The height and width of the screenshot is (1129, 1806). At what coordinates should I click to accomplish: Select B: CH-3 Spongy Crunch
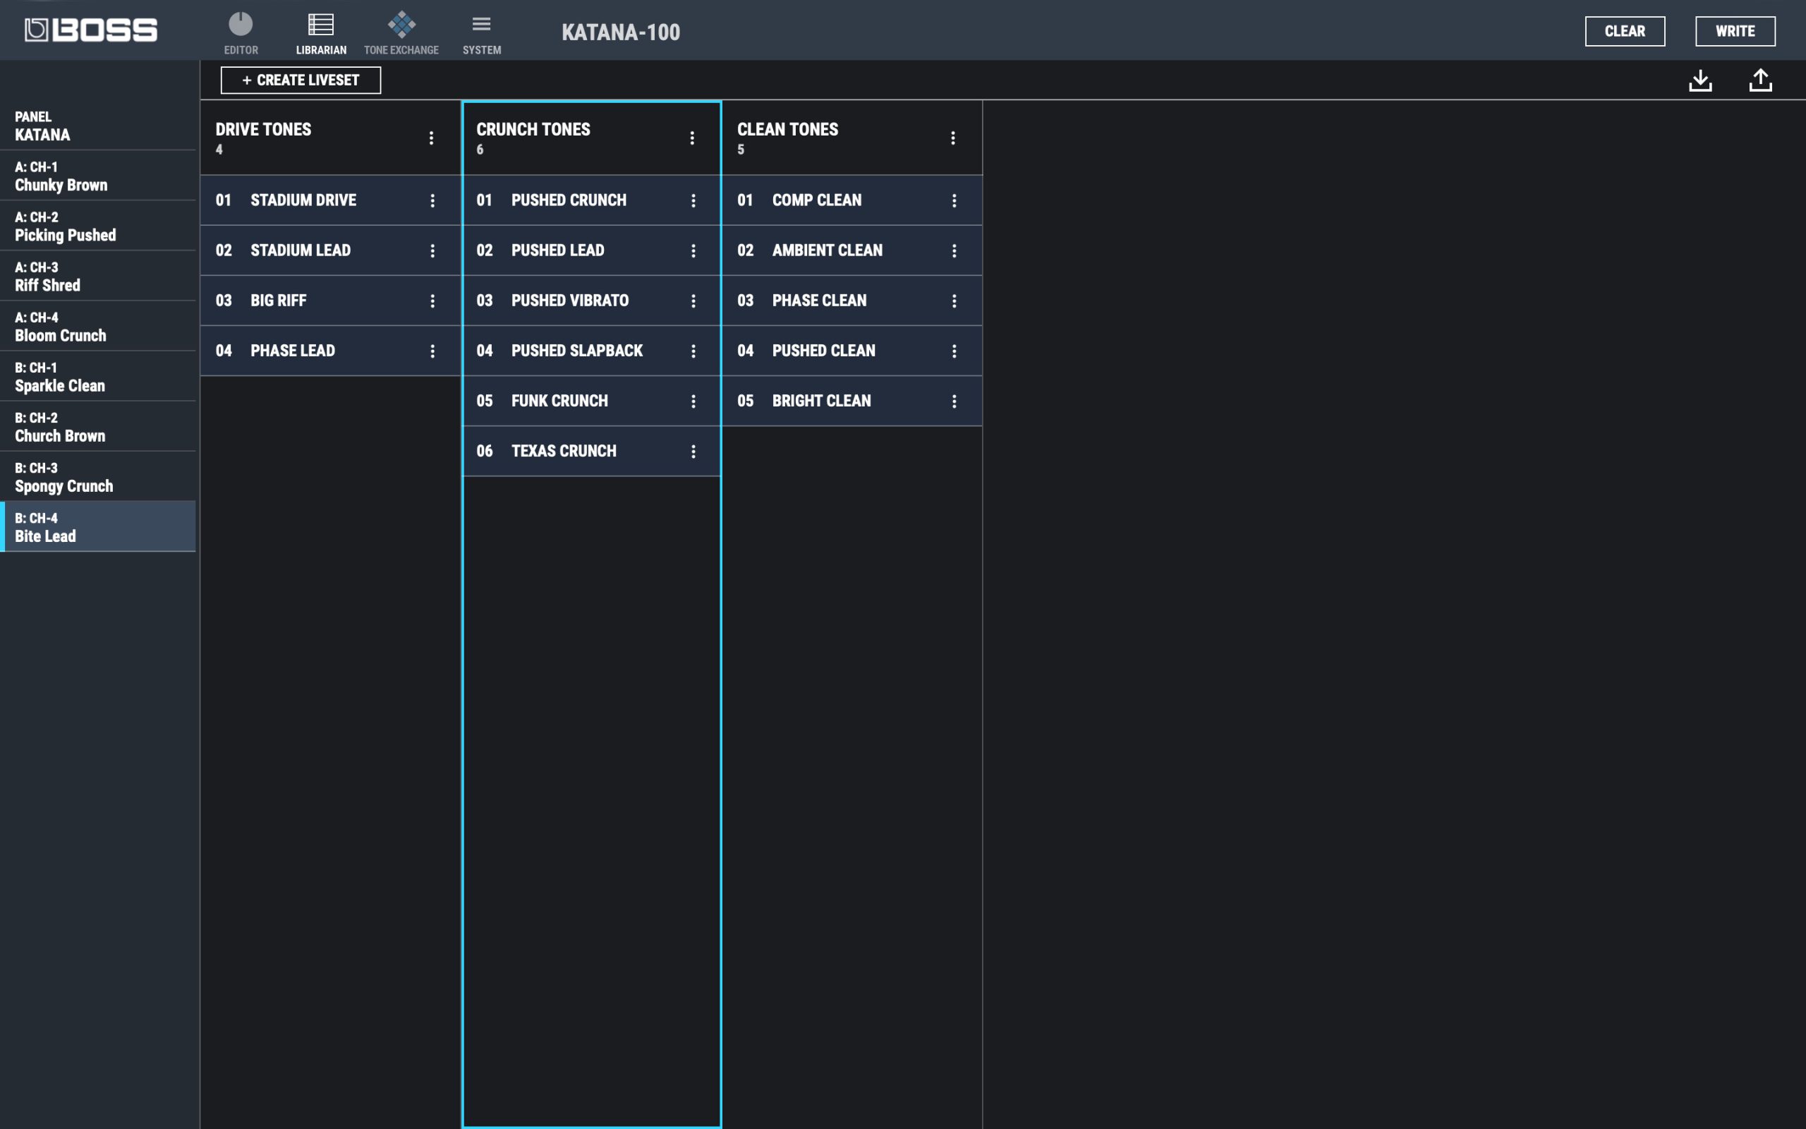(x=98, y=476)
